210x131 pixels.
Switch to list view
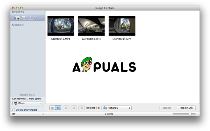pos(52,108)
